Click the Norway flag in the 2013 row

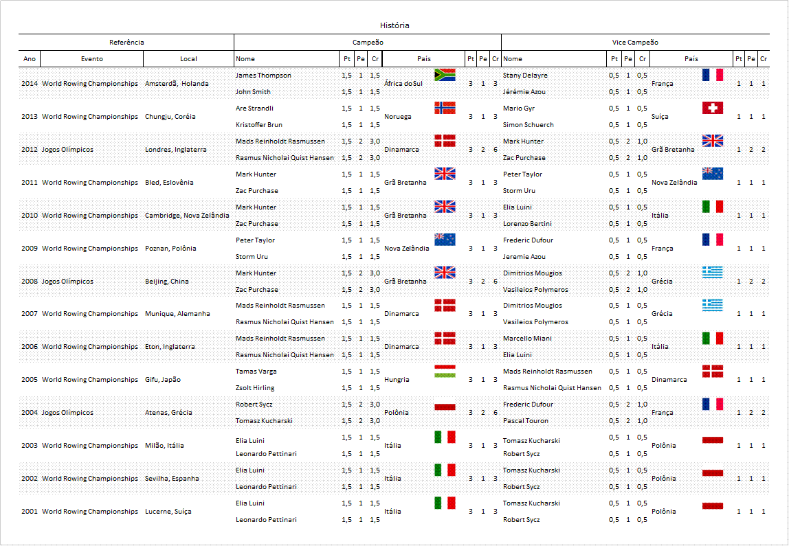coord(445,108)
